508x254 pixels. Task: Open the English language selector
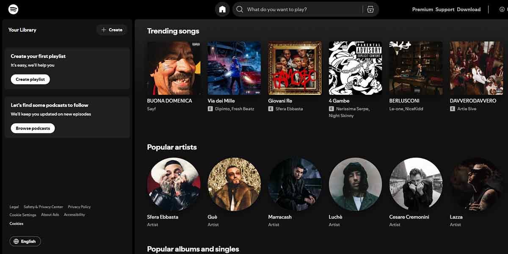[25, 241]
